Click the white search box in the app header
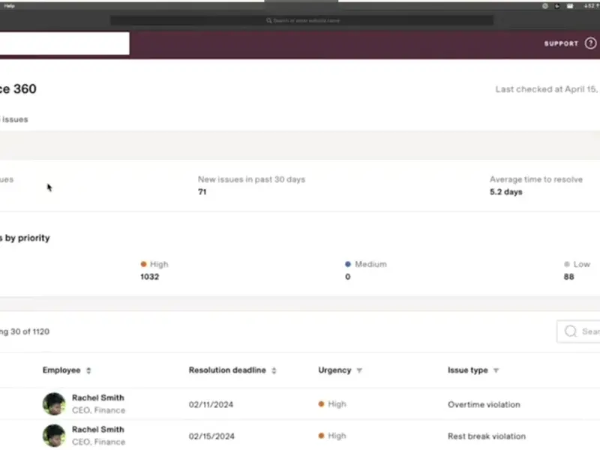Screen dimensions: 600x450 coord(64,43)
